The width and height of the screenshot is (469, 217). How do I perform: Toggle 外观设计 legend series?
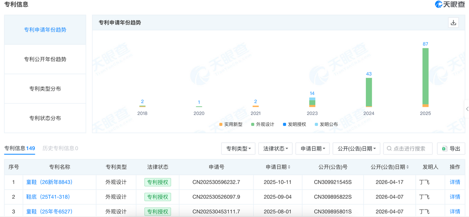click(263, 124)
